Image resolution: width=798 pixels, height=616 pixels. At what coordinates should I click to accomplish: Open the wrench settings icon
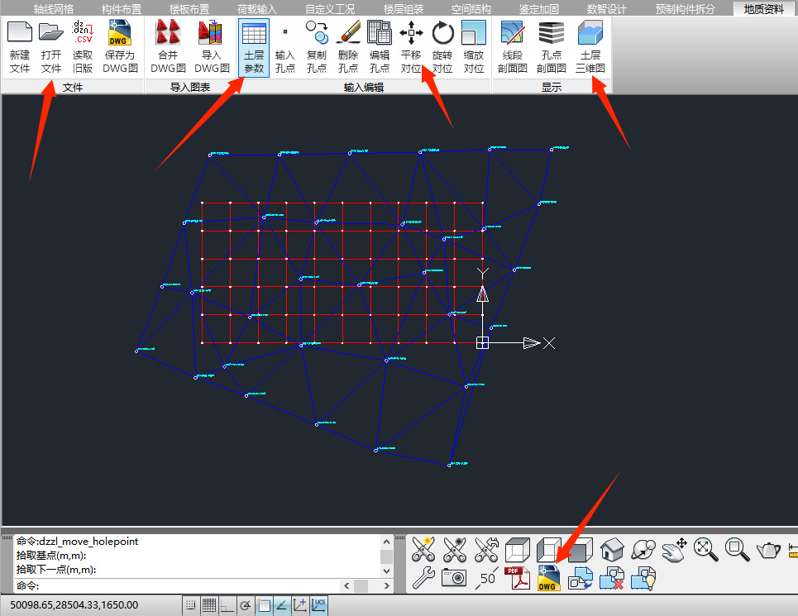tap(423, 578)
